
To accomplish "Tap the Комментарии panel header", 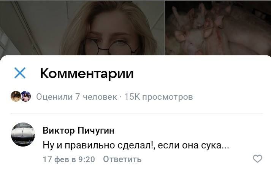I will 87,73.
